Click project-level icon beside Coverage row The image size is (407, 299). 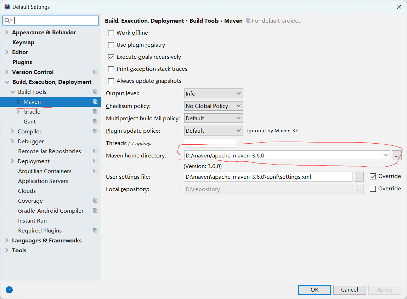(95, 201)
